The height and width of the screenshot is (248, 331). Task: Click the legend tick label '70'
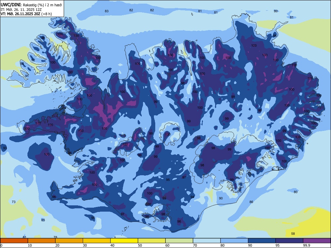tap(195, 245)
